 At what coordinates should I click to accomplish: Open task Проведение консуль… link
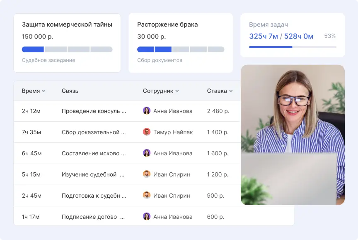(x=93, y=111)
